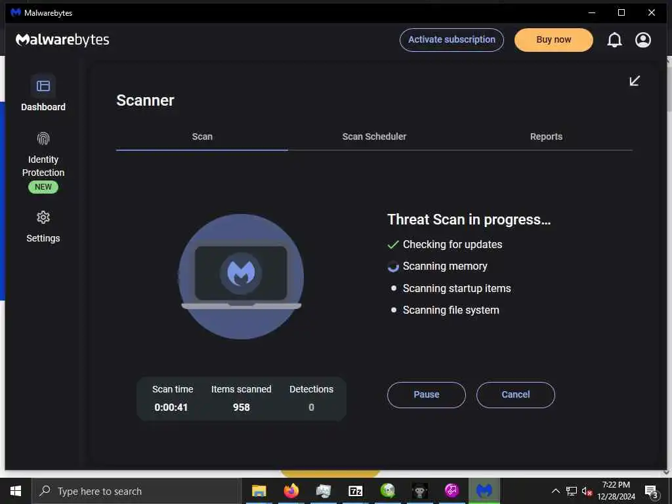Image resolution: width=672 pixels, height=504 pixels.
Task: Open network status tray icon
Action: (x=571, y=491)
